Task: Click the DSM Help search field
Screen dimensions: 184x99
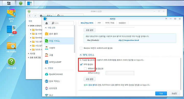Action: [70, 16]
